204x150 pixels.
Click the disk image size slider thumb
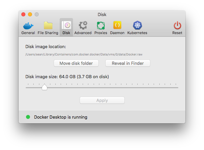pyautogui.click(x=44, y=87)
